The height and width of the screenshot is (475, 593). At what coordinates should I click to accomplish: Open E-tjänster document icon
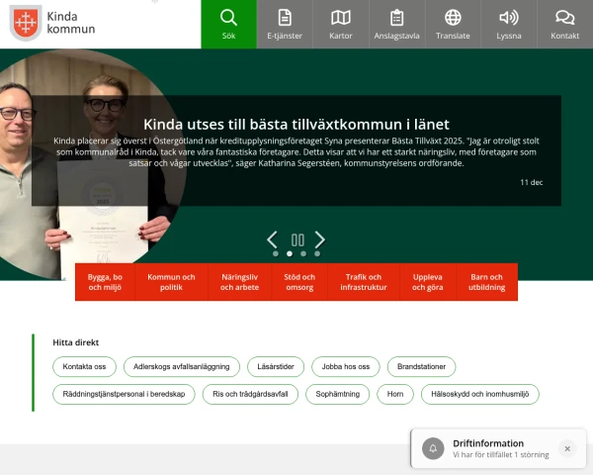tap(285, 18)
